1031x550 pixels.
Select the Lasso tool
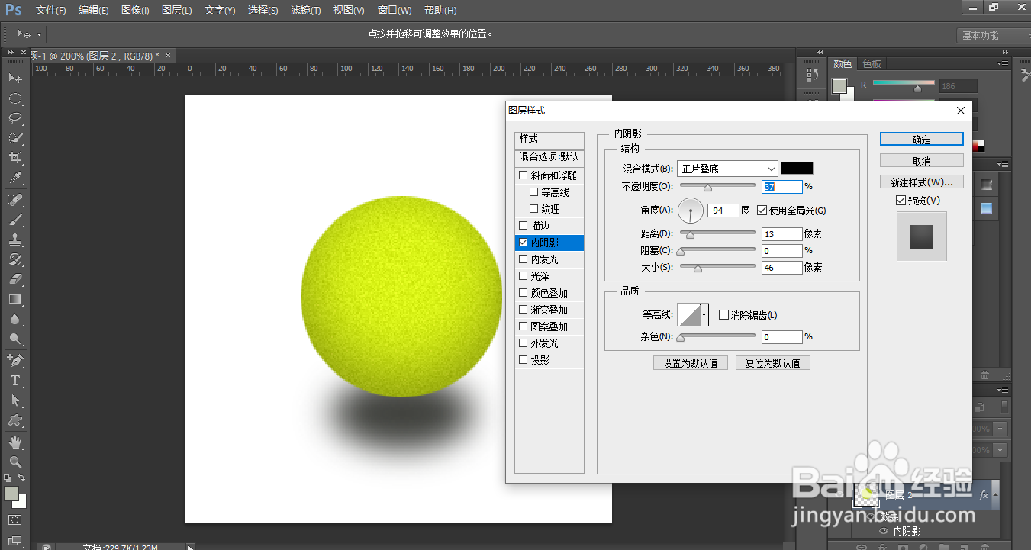pos(14,118)
